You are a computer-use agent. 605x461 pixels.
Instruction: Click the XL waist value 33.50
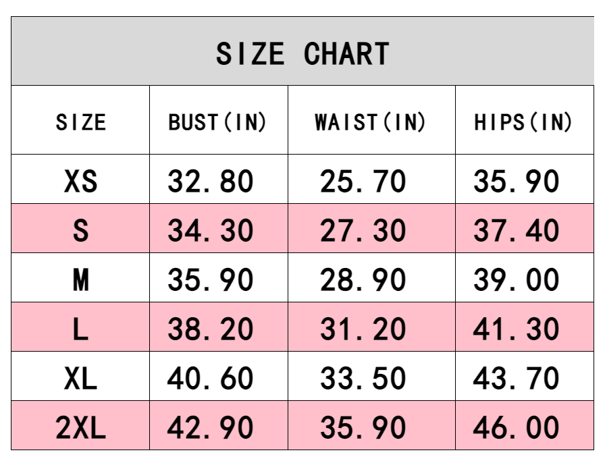coord(363,378)
